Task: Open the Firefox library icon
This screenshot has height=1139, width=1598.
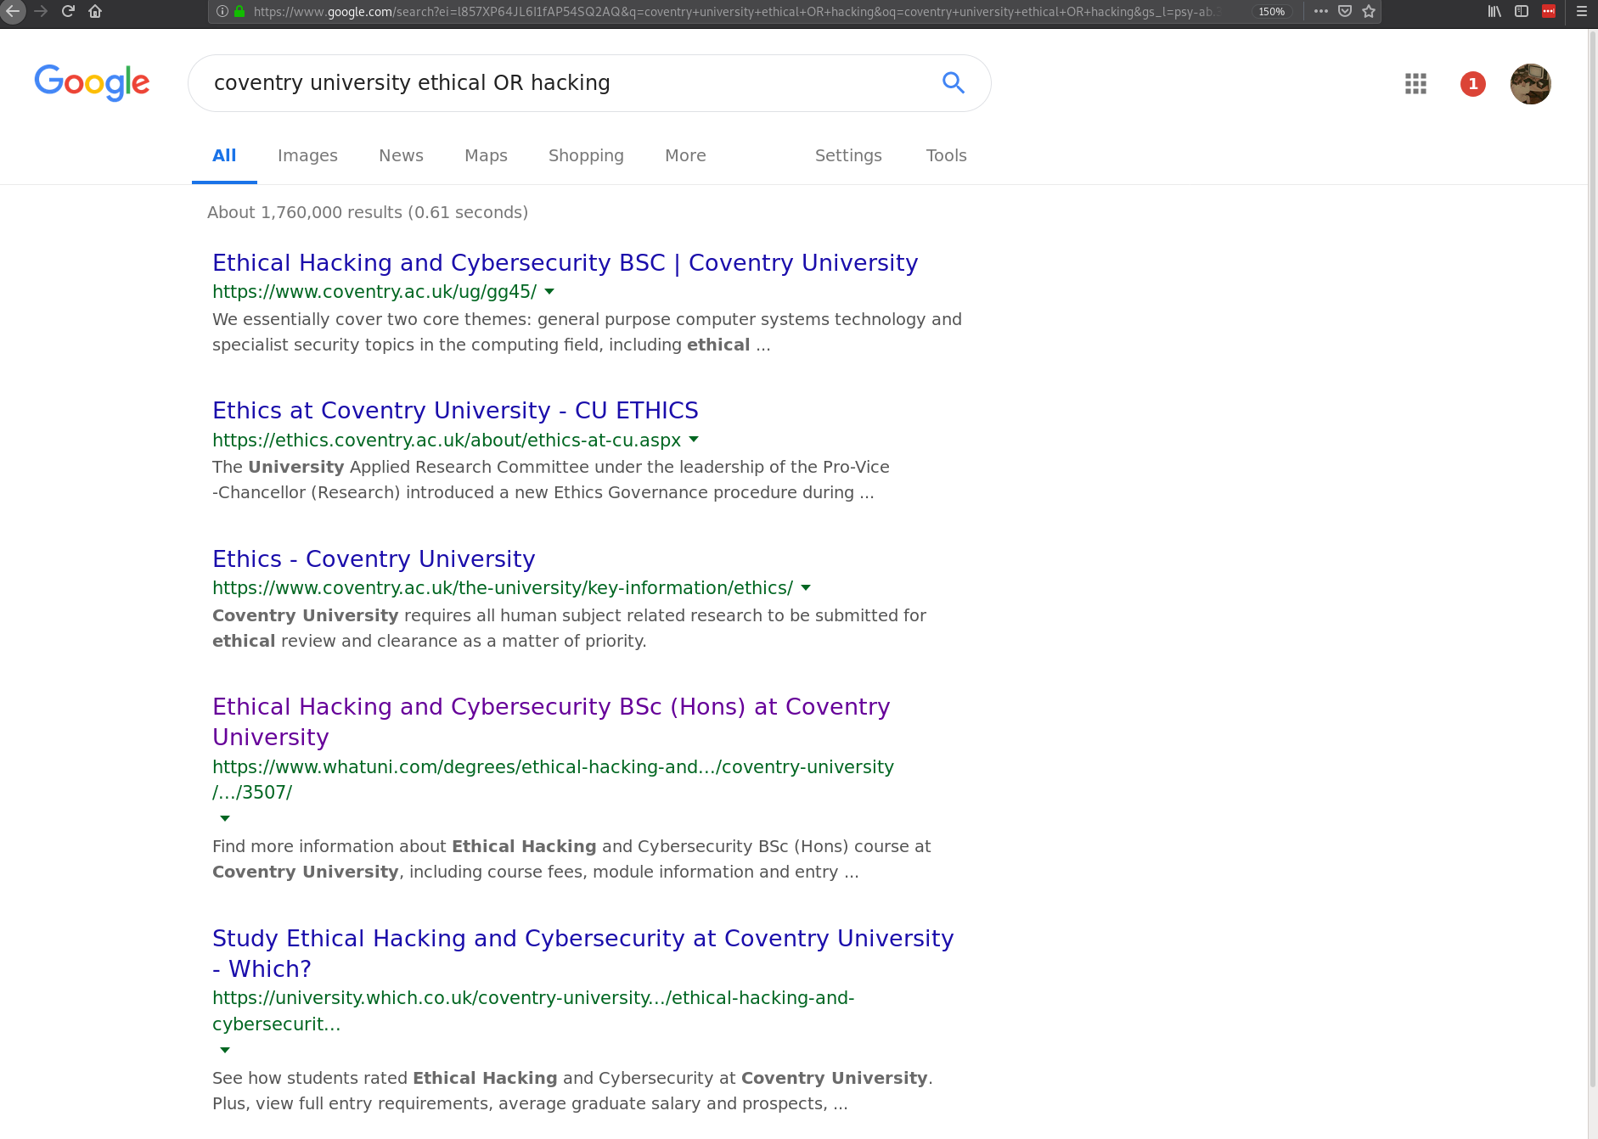Action: point(1494,12)
